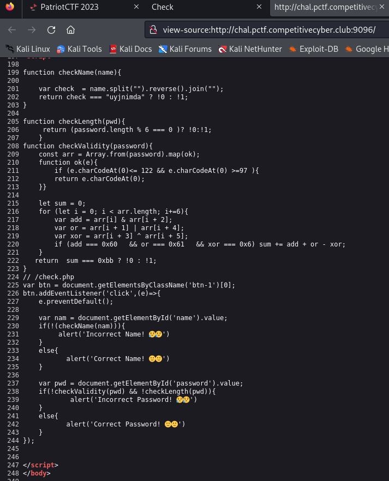389x481 pixels.
Task: Click 'var add = arr[i] & arr[i + 2];' line
Action: (x=113, y=220)
